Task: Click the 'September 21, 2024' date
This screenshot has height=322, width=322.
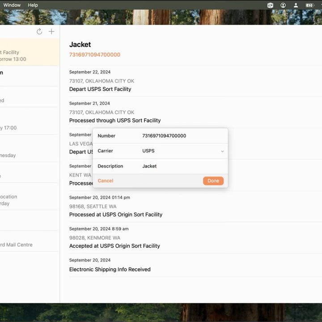Action: [x=89, y=103]
